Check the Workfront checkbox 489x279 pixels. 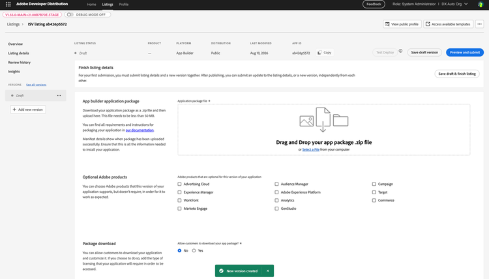pyautogui.click(x=179, y=200)
